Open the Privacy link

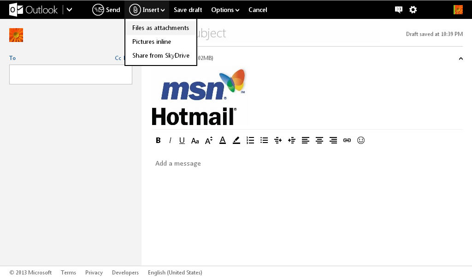click(x=94, y=273)
